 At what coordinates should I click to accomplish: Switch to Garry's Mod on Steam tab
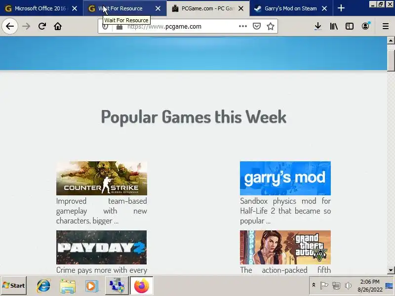click(291, 8)
